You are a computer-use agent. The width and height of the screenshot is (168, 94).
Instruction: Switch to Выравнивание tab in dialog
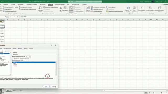7,49
